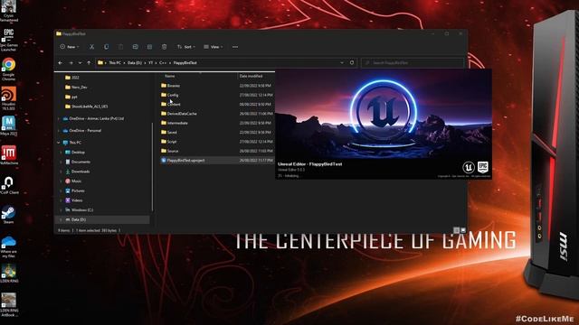Click 'Data (D:)' in the address breadcrumb
Screen dimensions: 579x325
tap(135, 63)
